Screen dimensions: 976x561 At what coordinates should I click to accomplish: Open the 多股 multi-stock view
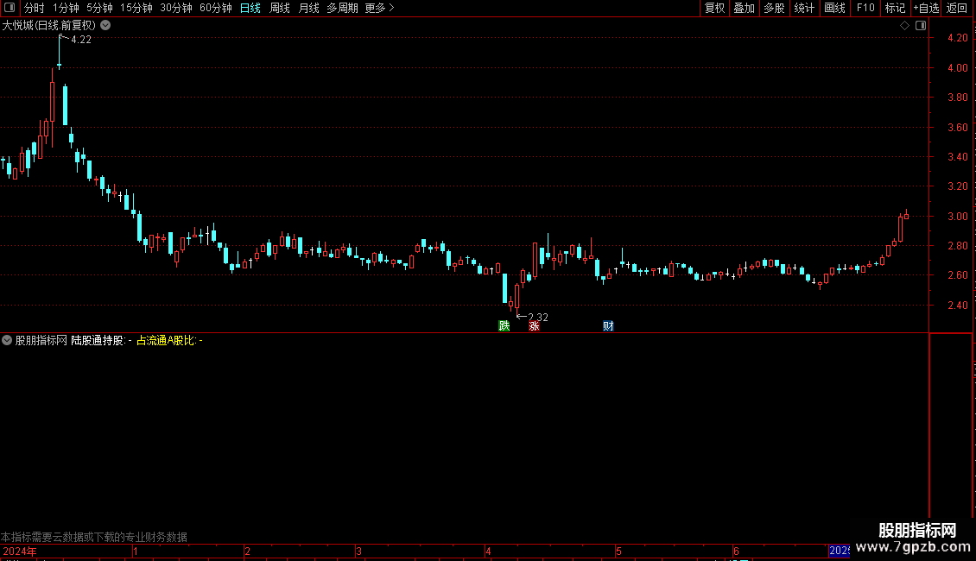tap(775, 8)
